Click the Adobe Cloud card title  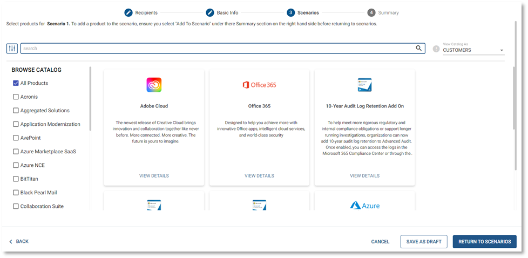(154, 106)
